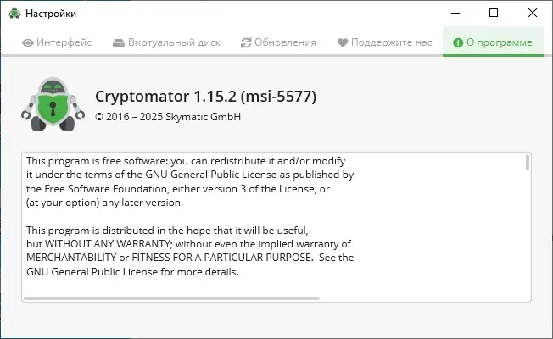
Task: Click the Cryptomator robot logo image
Action: (53, 106)
